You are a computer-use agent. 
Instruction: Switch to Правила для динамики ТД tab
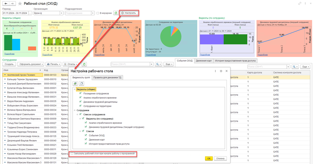[107, 77]
